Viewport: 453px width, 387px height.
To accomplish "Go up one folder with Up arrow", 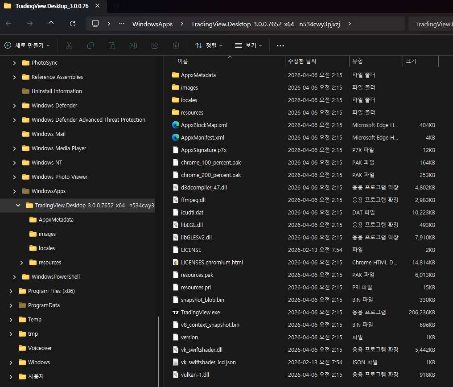I will pos(51,24).
